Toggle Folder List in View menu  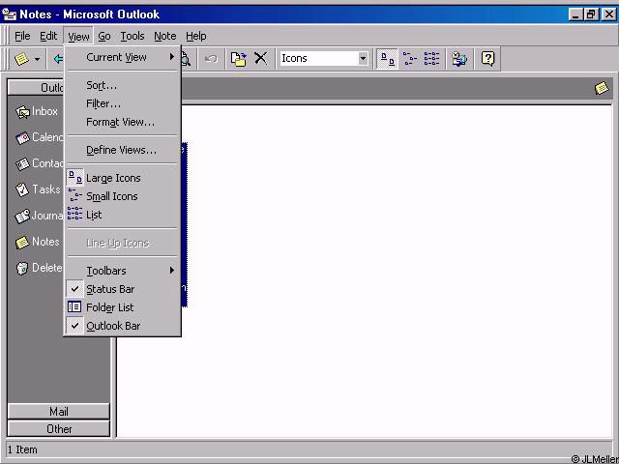[123, 307]
